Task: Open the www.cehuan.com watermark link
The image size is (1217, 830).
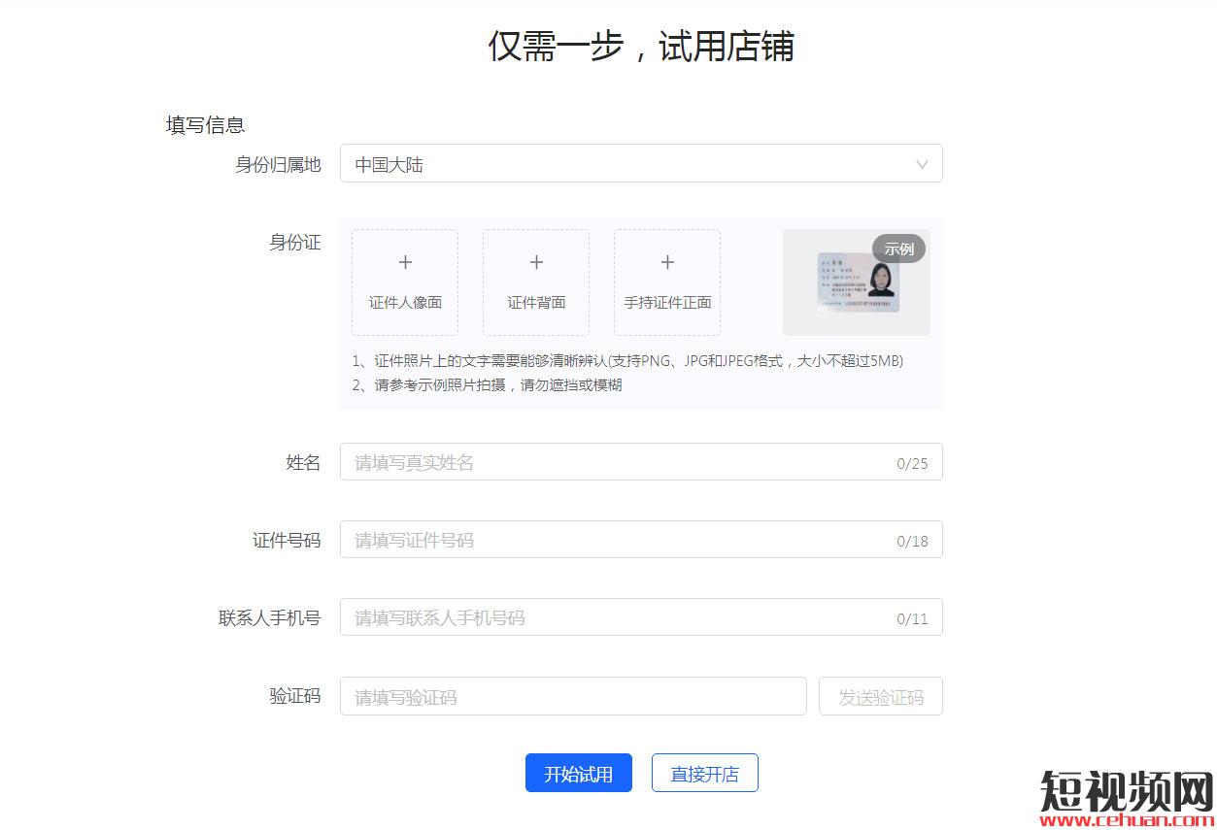Action: (x=1127, y=821)
